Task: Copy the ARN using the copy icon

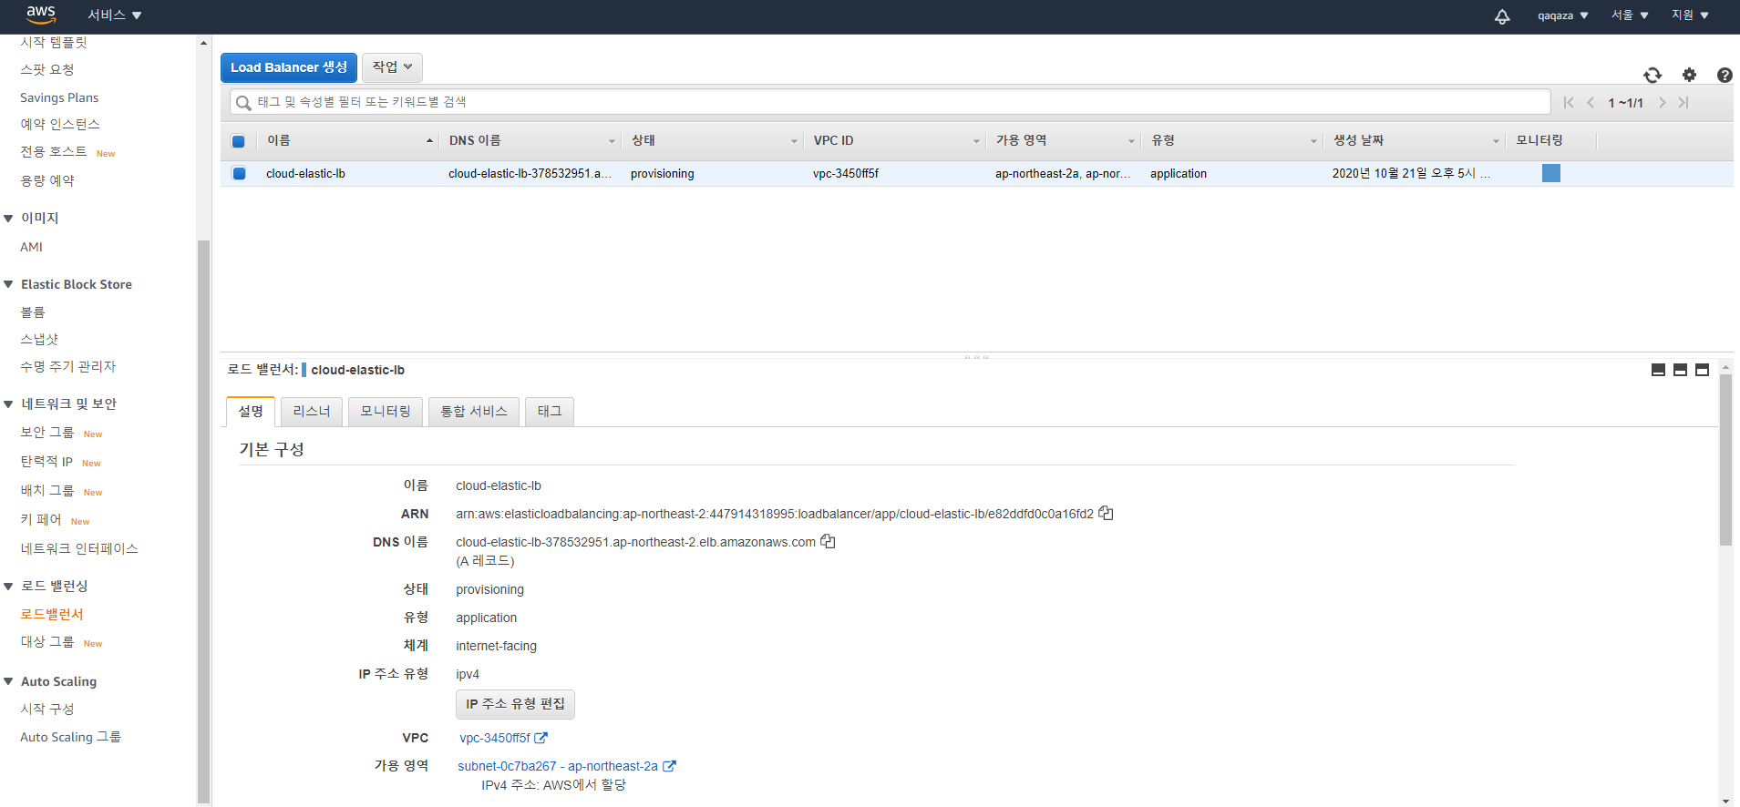Action: coord(1106,514)
